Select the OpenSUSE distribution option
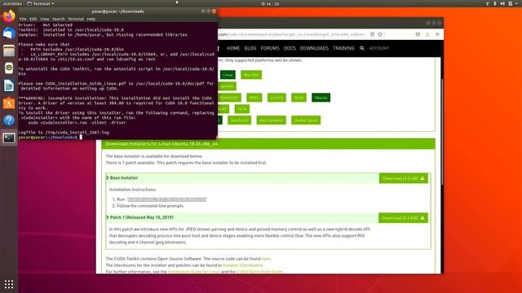 (x=229, y=98)
